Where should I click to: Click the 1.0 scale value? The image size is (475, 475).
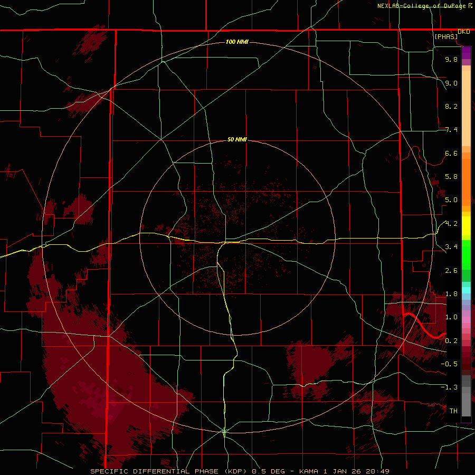coord(451,317)
